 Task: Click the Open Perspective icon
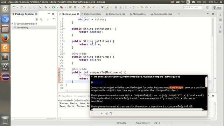tap(208, 7)
